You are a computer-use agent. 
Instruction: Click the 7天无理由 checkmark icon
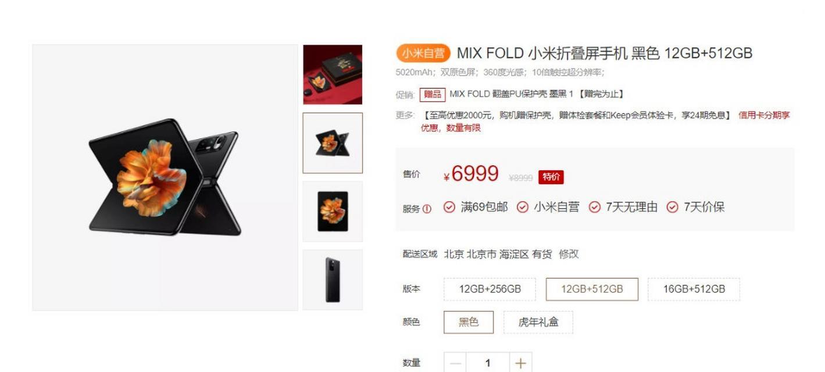[x=594, y=207]
